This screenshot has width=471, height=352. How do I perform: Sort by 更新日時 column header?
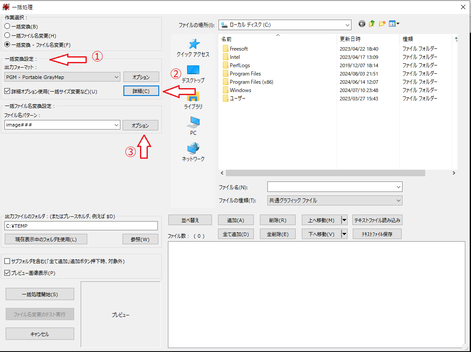(x=368, y=39)
